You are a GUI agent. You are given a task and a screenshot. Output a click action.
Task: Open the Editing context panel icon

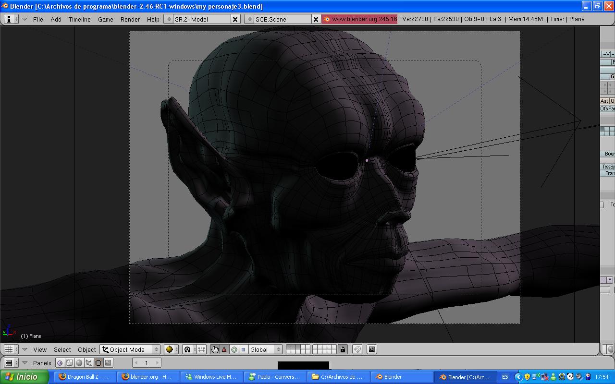click(x=98, y=363)
